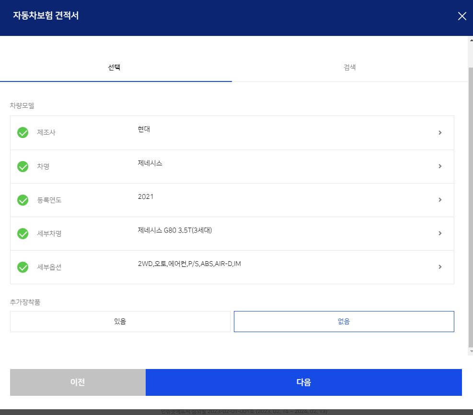Select the value 제네시스 G80 3.5T(3세대)

pos(174,230)
